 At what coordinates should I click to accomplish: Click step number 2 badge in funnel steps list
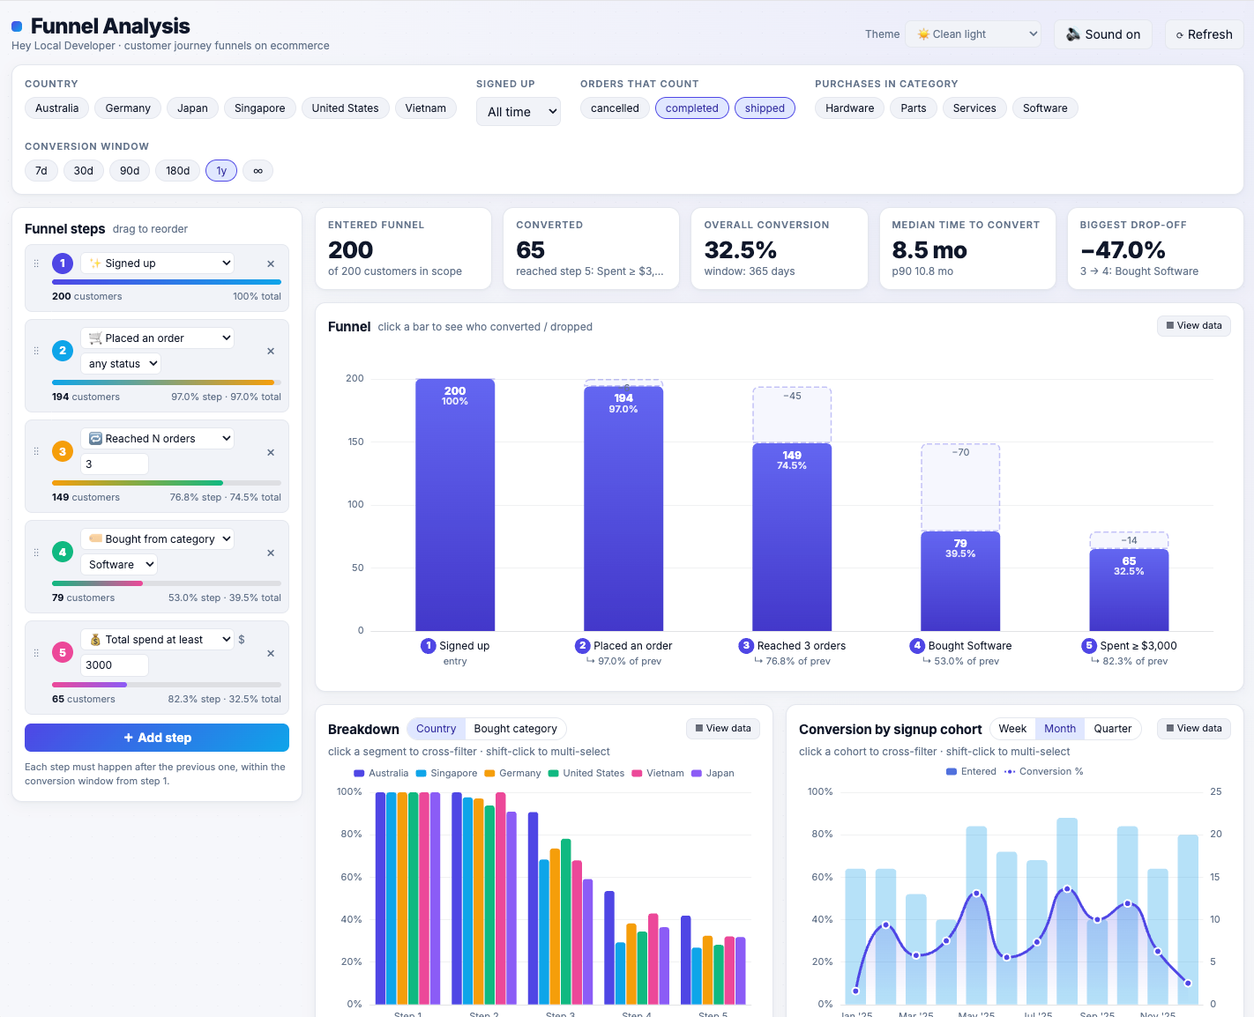tap(63, 350)
